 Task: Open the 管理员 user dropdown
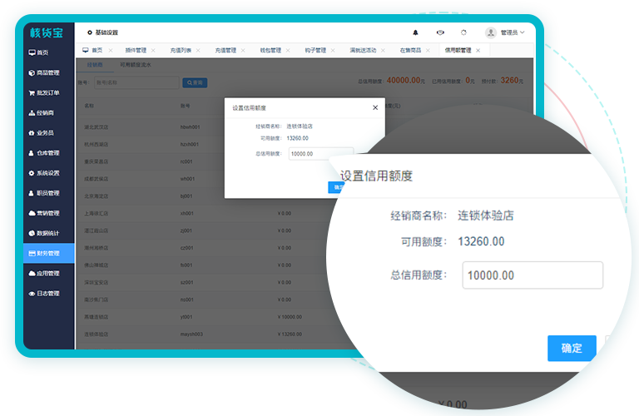(x=507, y=32)
